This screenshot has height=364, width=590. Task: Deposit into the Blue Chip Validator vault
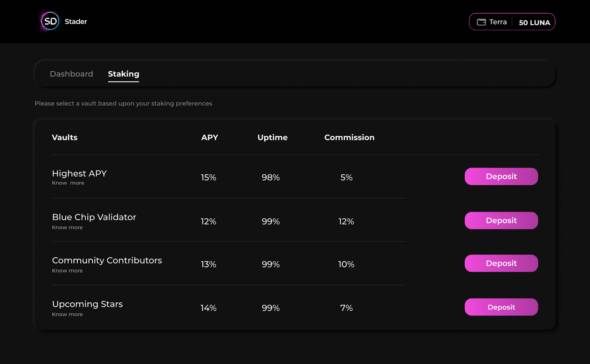(x=501, y=220)
